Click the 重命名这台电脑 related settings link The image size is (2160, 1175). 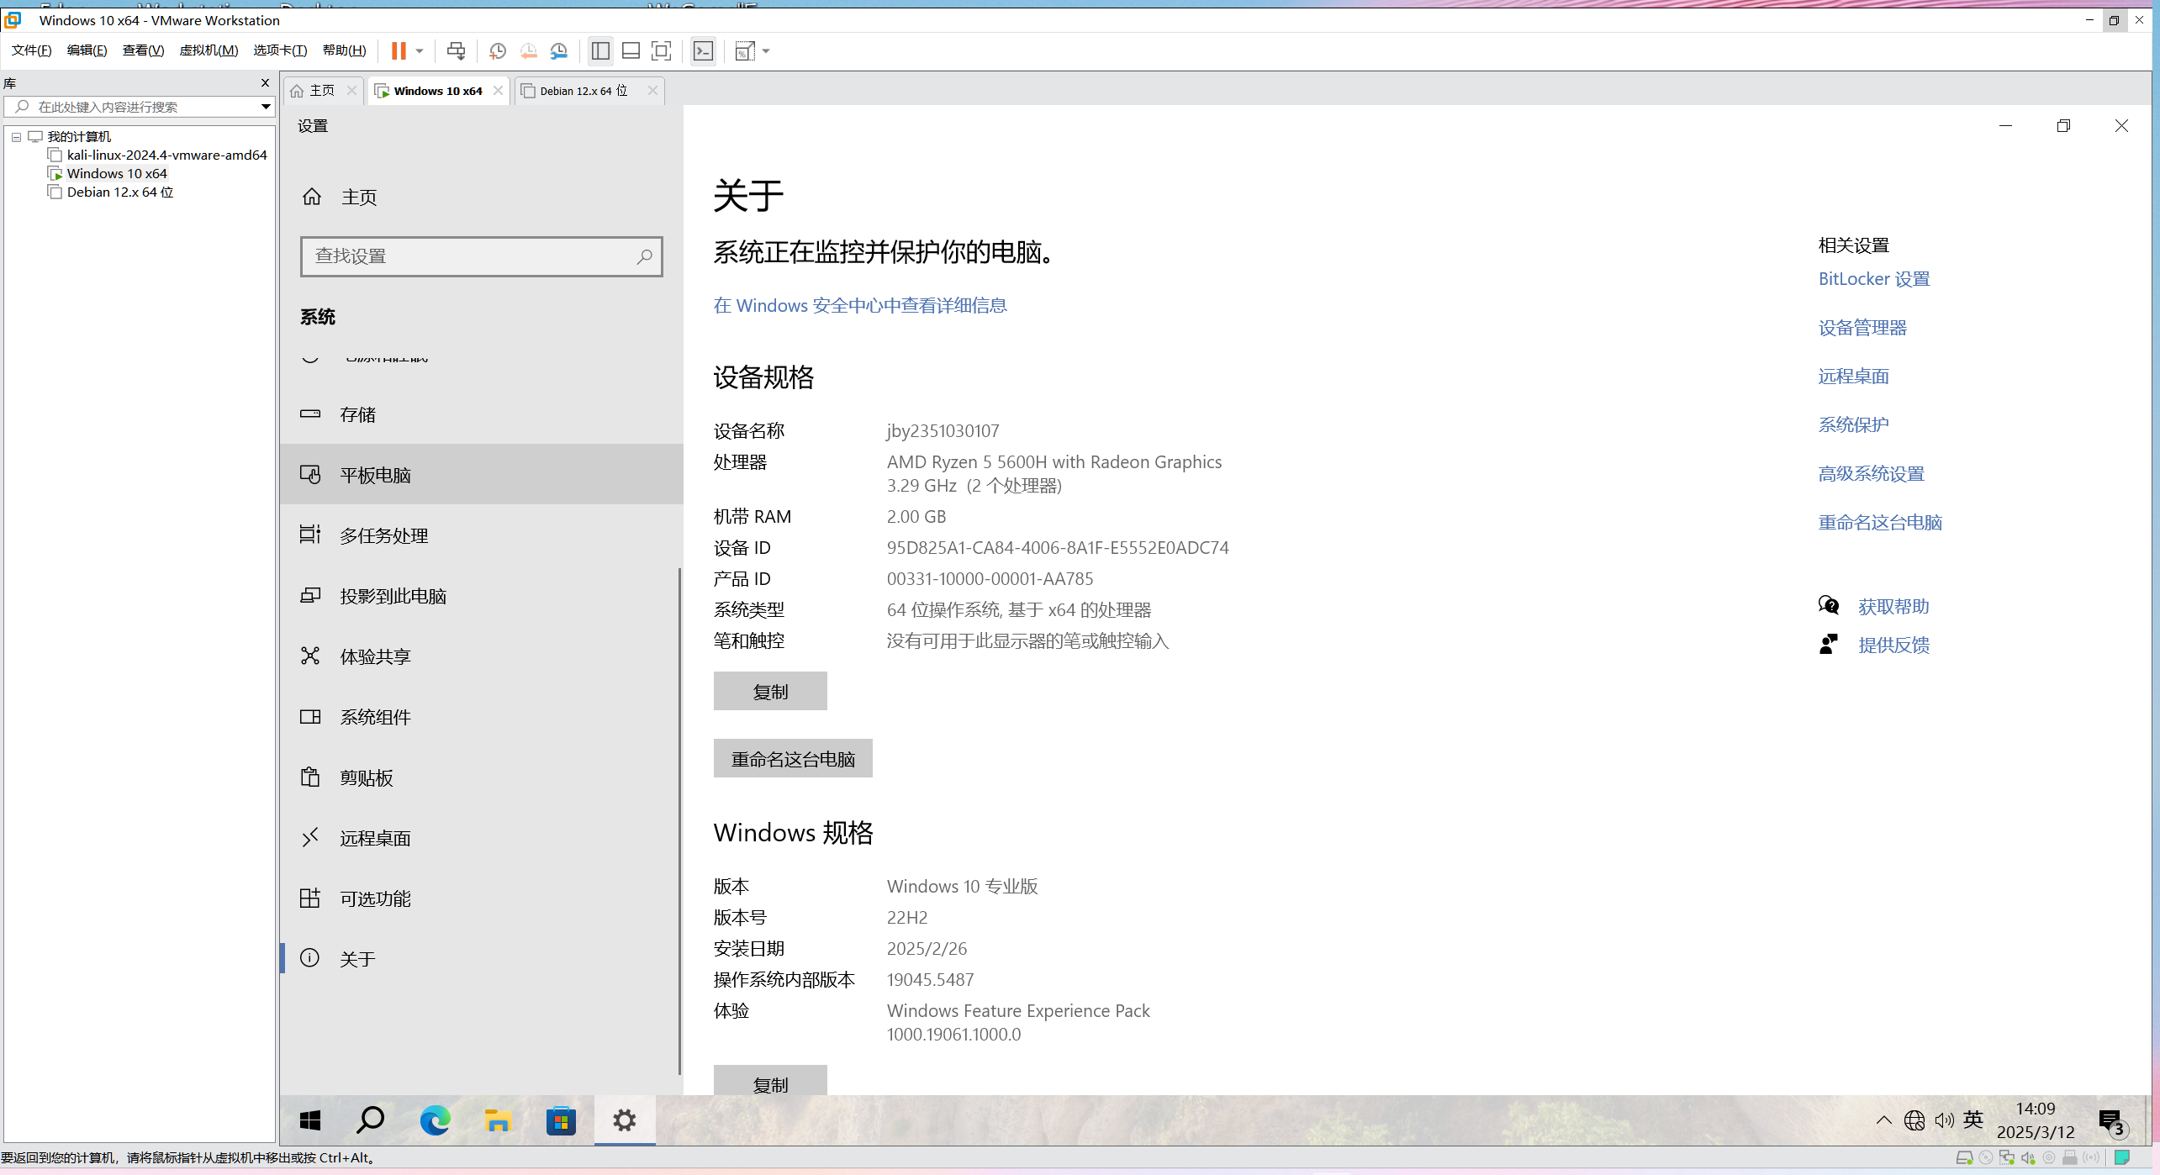(1880, 523)
